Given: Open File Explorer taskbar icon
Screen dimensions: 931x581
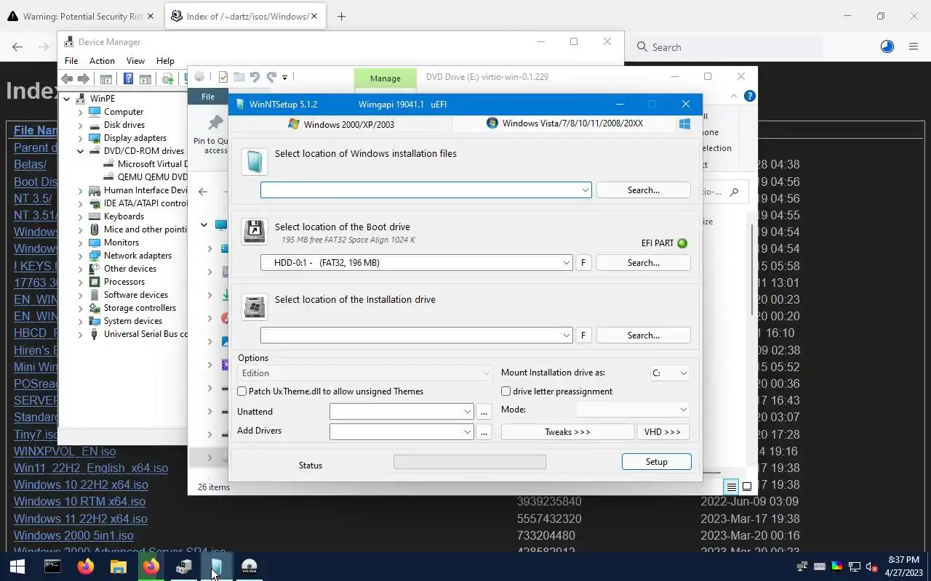Looking at the screenshot, I should tap(118, 566).
